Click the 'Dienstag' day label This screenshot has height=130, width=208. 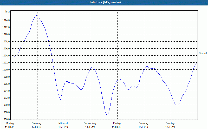(x=36, y=123)
